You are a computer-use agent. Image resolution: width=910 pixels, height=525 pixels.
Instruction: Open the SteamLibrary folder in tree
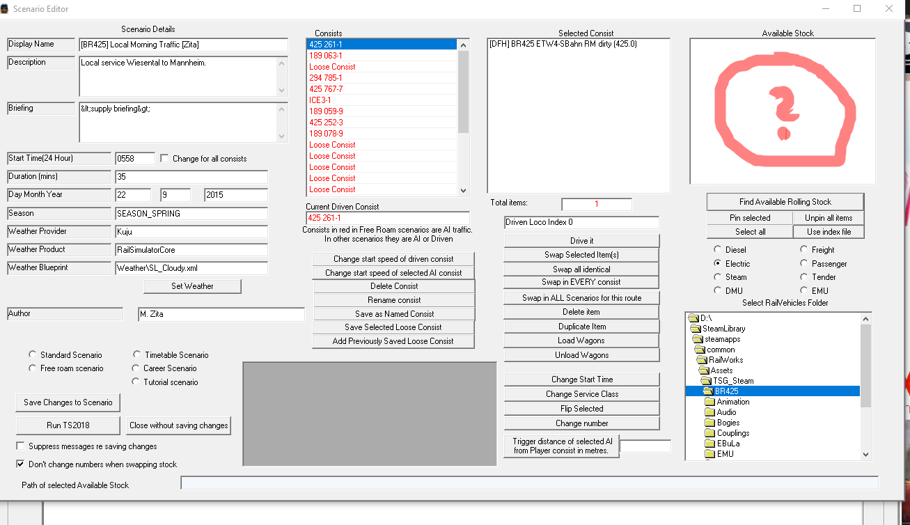(x=723, y=329)
